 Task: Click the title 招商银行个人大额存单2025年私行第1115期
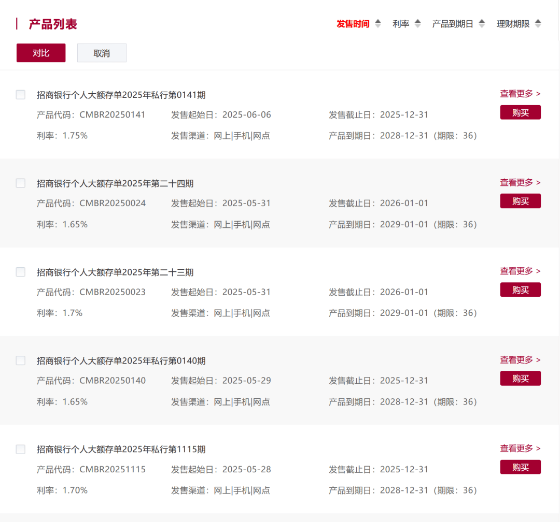point(121,450)
